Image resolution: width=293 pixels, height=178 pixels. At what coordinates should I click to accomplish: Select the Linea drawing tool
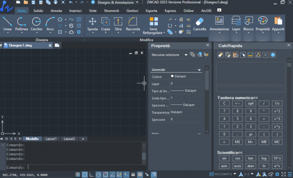pos(7,24)
